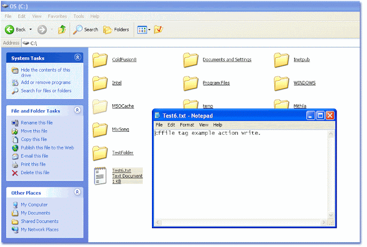Click the Mithila folder name label
This screenshot has height=247, width=367.
coord(300,106)
